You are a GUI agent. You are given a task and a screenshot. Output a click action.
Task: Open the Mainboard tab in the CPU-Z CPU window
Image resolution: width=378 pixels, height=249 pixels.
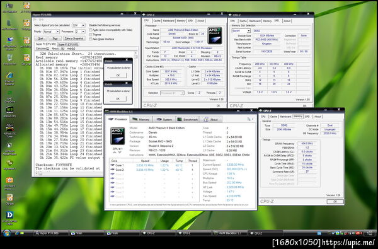[168, 21]
